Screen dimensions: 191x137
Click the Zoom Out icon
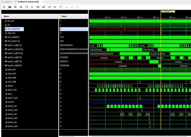point(21,7)
